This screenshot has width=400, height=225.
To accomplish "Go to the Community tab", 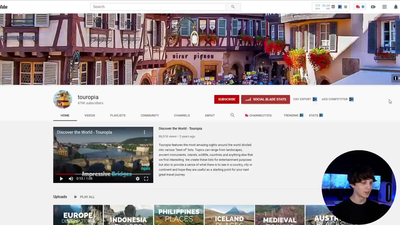I will 150,115.
